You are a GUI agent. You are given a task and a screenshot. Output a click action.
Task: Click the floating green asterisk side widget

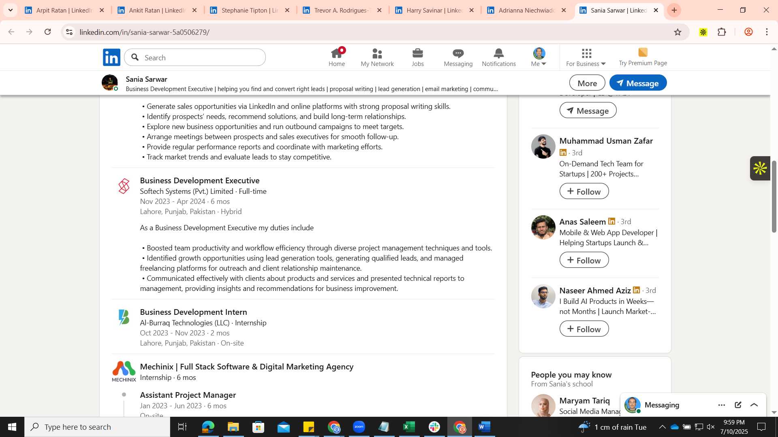(760, 168)
